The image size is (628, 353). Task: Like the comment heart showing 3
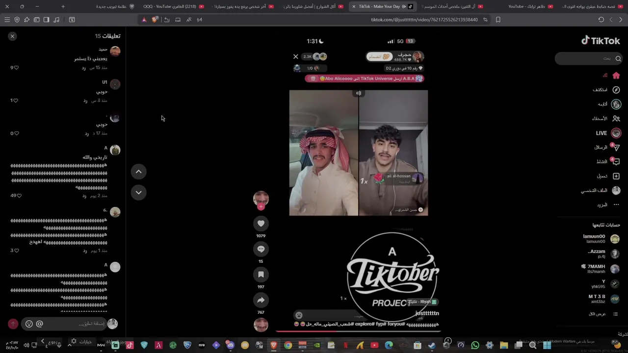tap(16, 251)
